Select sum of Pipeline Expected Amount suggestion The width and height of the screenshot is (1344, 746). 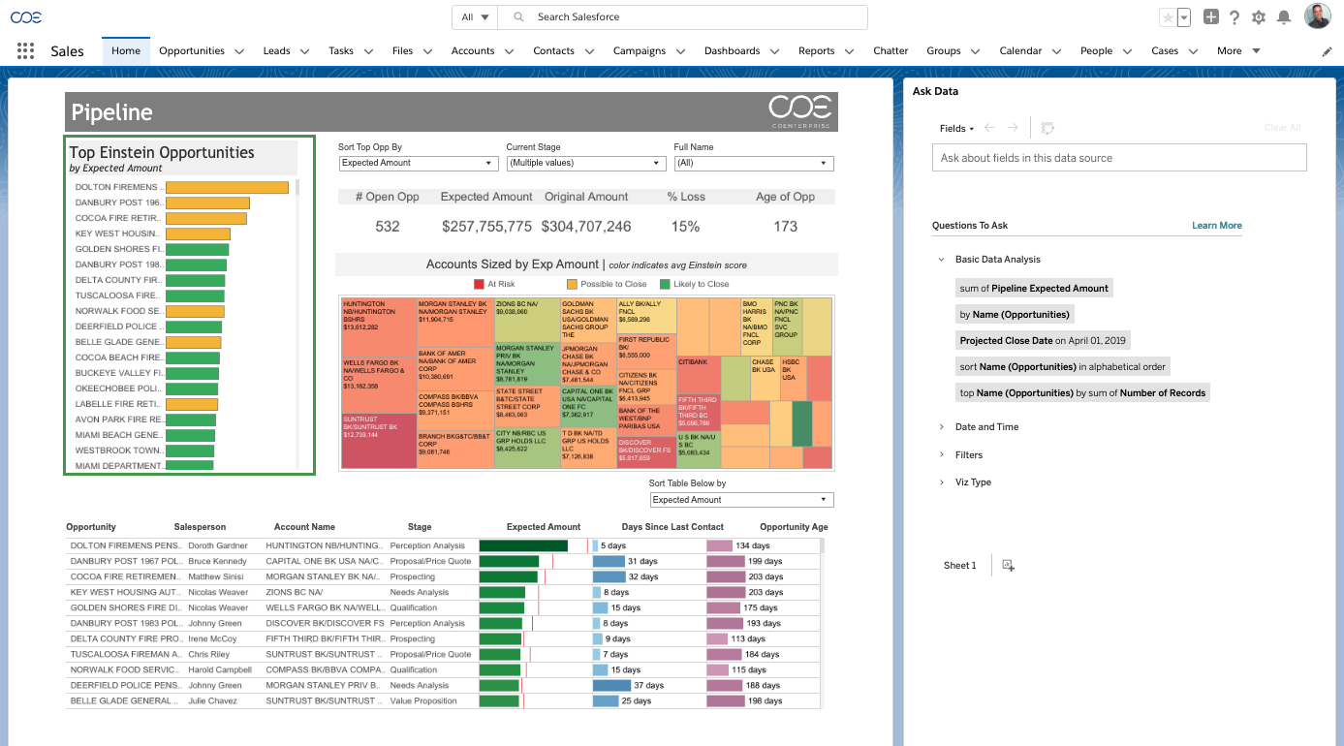1034,288
